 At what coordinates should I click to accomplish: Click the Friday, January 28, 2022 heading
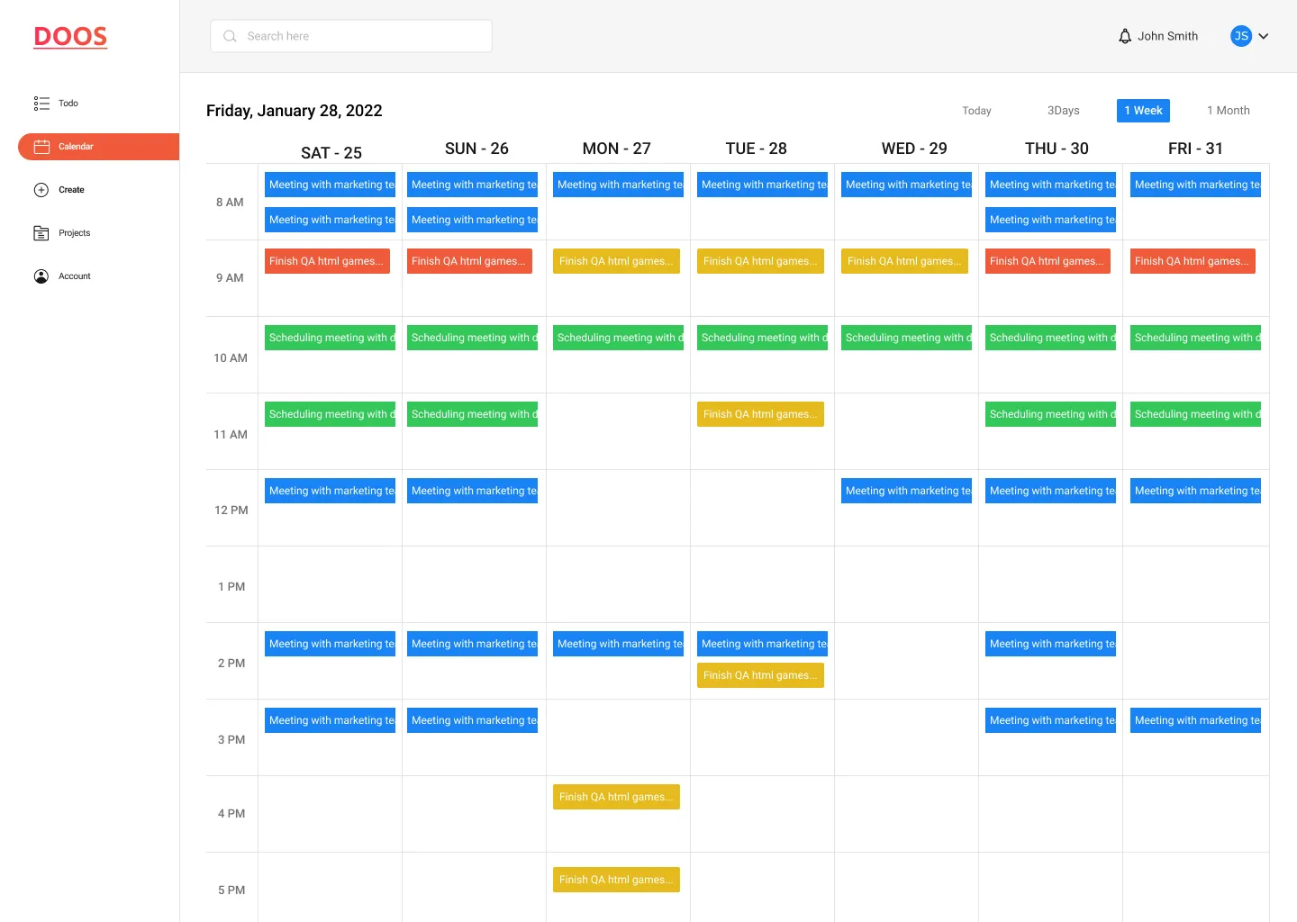coord(295,111)
